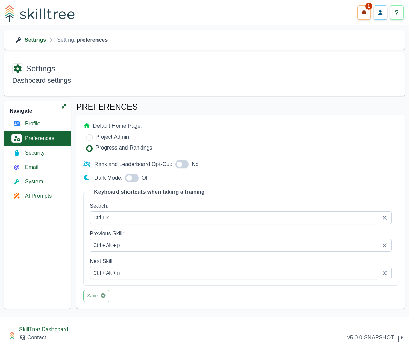
Task: Click the Previous Skill shortcut input
Action: click(234, 246)
